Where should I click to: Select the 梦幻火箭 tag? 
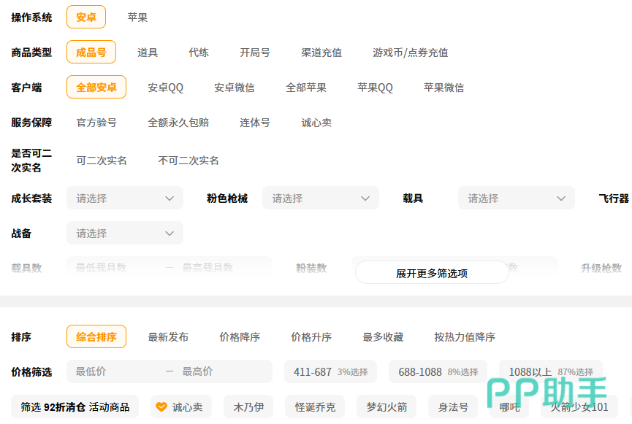tap(387, 406)
